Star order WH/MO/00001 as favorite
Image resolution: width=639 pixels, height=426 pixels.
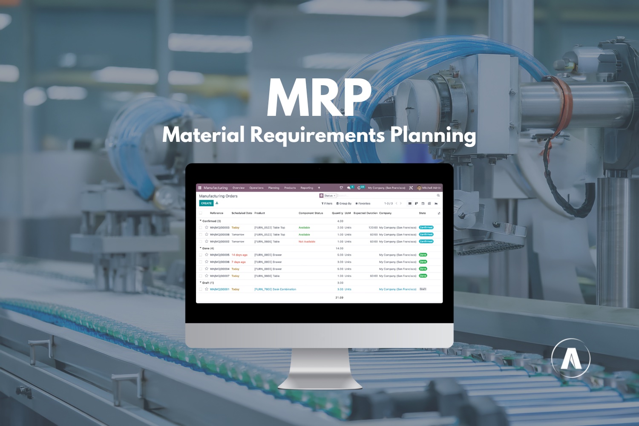click(x=207, y=289)
